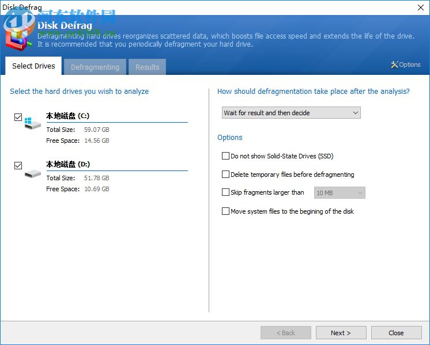Viewport: 430px width, 345px height.
Task: Select the 本地磁盘 (D:) drive name
Action: tap(68, 164)
